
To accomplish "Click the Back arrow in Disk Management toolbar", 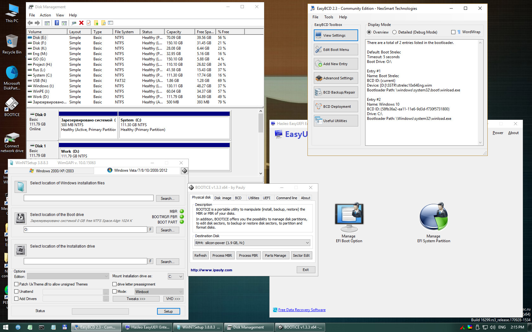I will [30, 23].
